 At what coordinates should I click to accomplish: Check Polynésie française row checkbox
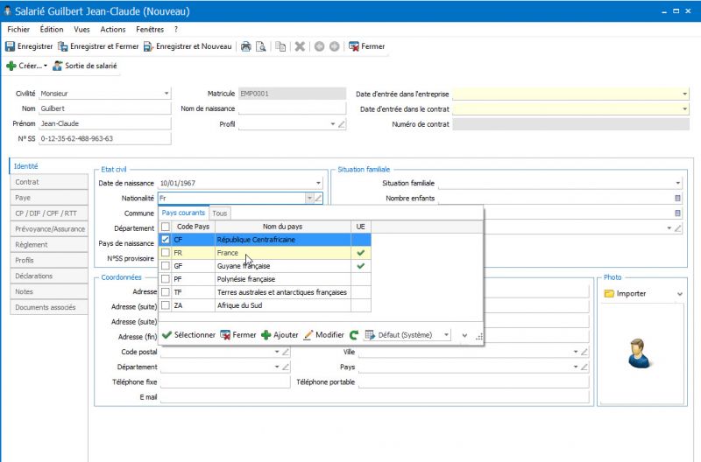point(166,279)
